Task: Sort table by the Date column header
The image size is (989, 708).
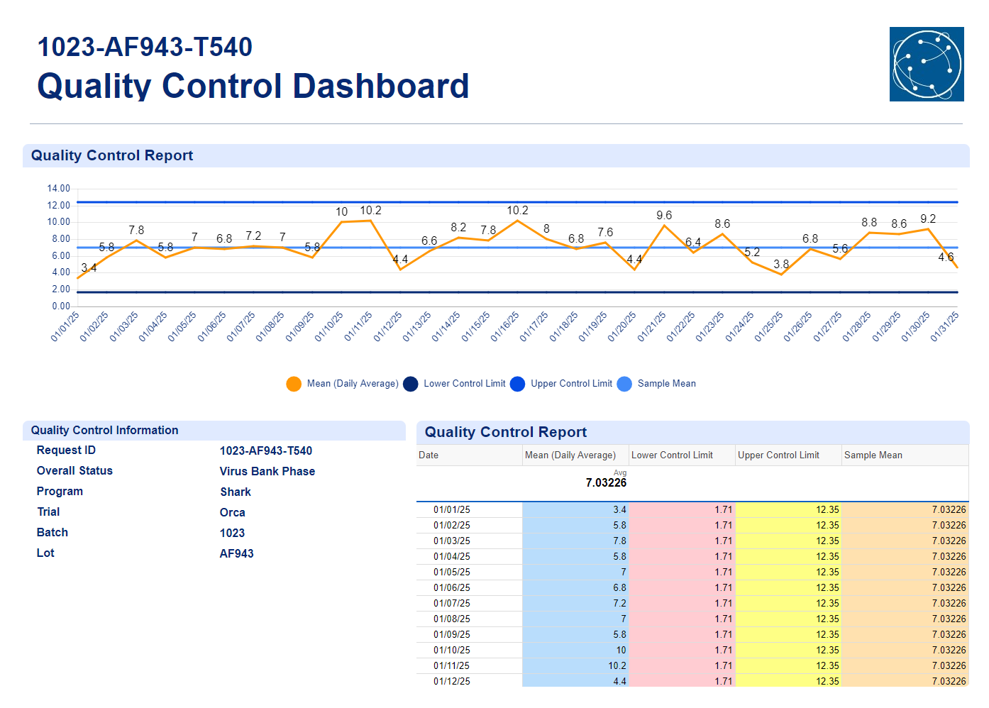Action: (429, 455)
